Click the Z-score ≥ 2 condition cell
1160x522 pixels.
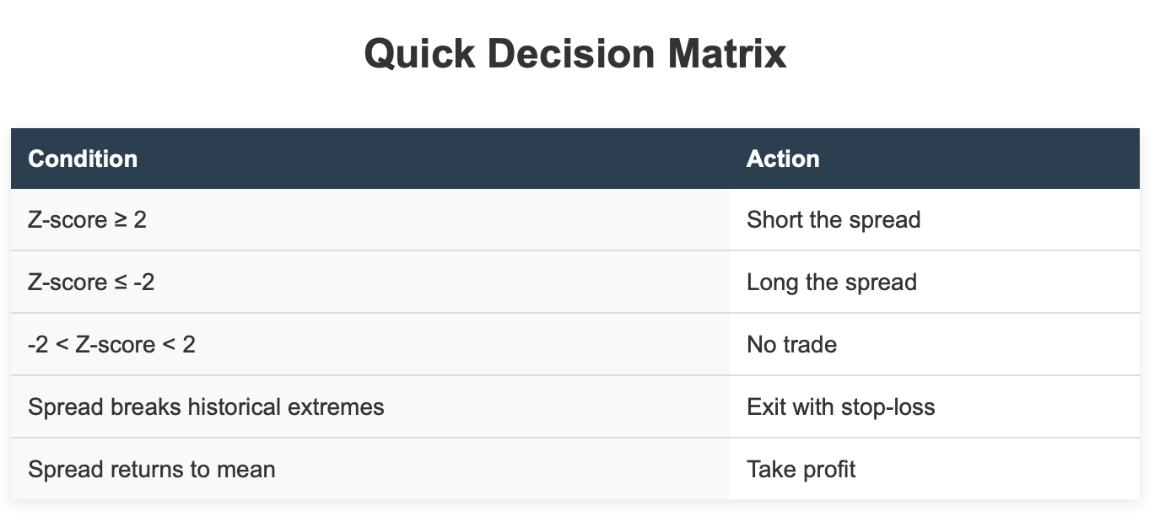pos(370,220)
